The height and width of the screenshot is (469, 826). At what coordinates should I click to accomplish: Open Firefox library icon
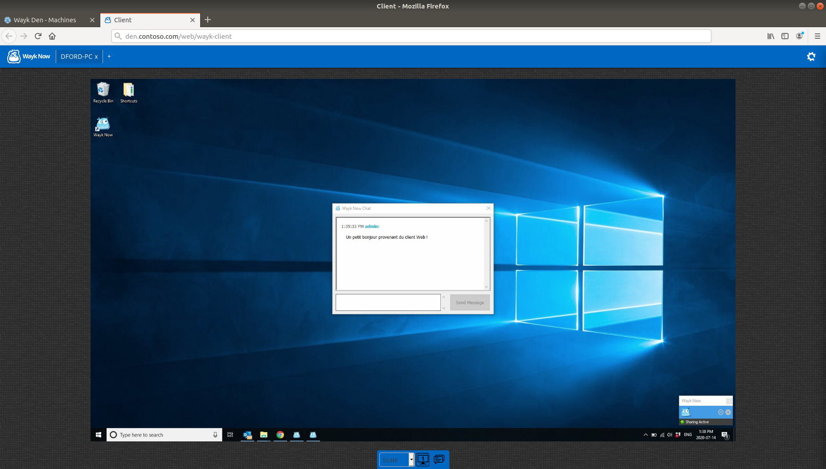771,36
